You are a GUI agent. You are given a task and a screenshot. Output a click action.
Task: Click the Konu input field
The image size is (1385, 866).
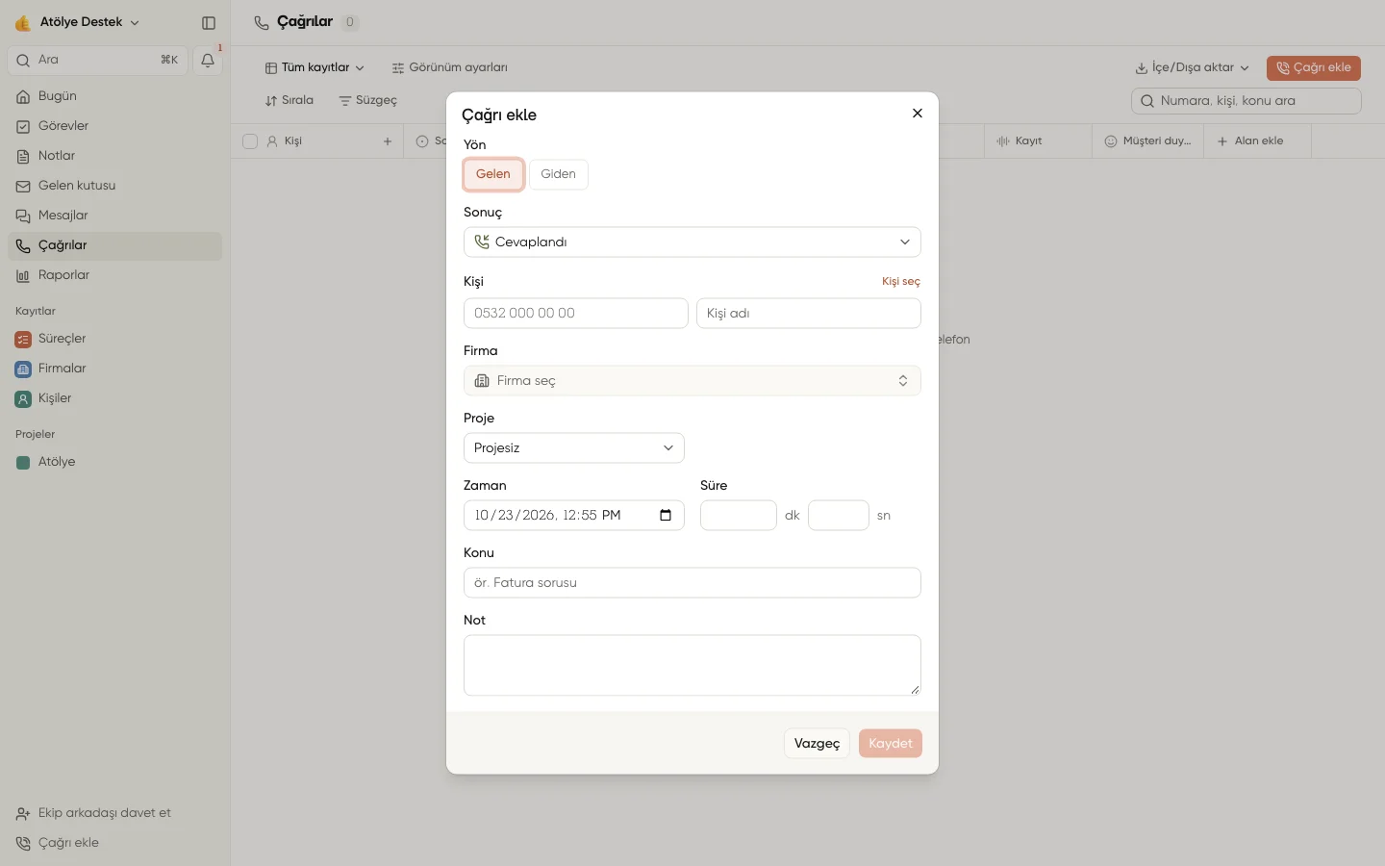click(692, 583)
